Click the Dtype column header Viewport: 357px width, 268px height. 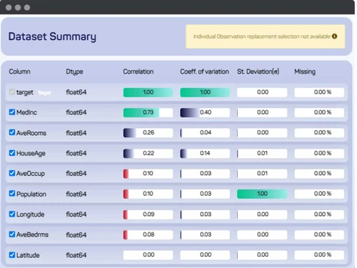pyautogui.click(x=74, y=71)
